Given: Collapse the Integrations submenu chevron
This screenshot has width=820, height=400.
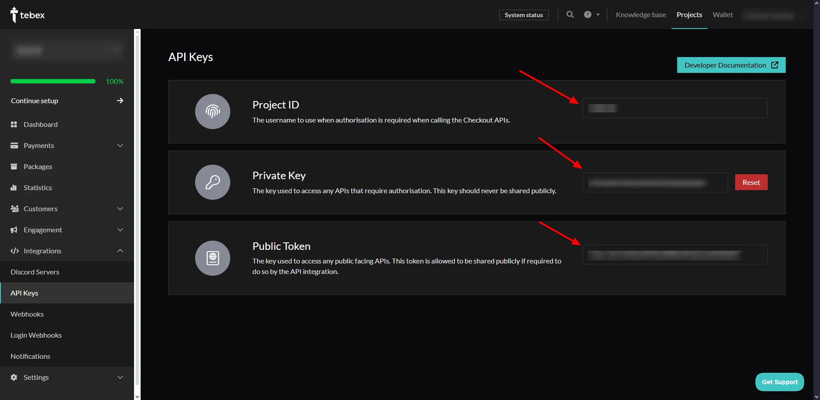Looking at the screenshot, I should pyautogui.click(x=120, y=251).
